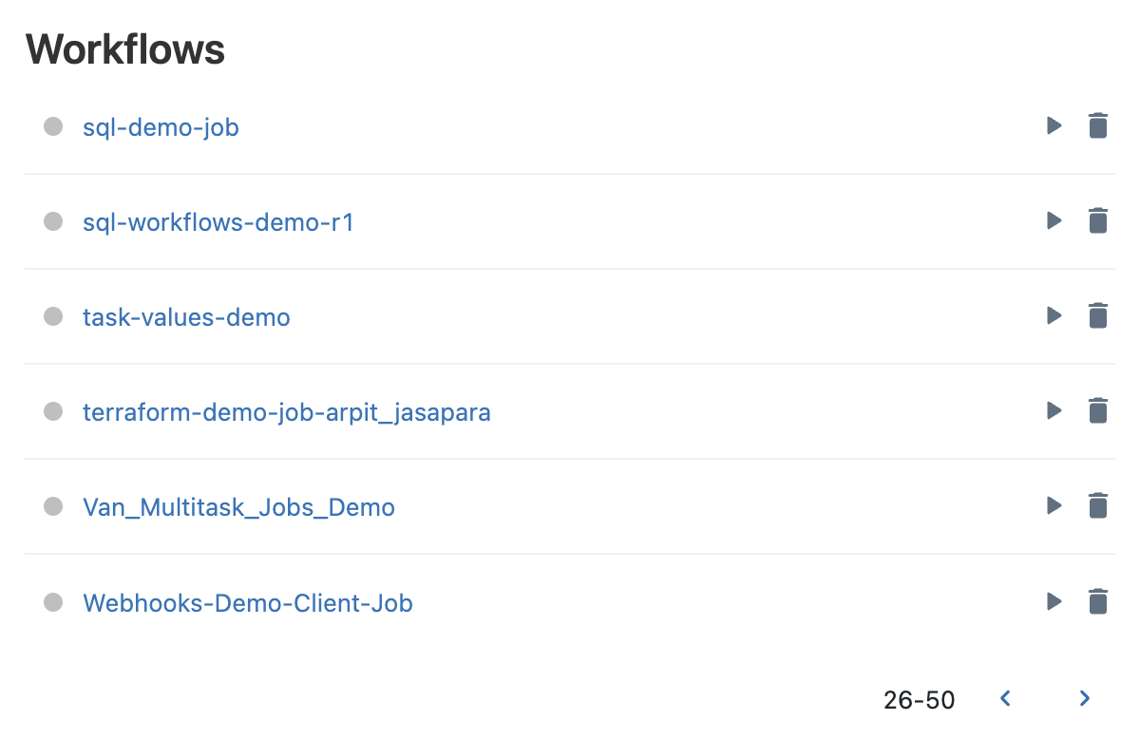Delete the terraform-demo-job-arpit_jasapara workflow
Viewport: 1140px width, 739px height.
pyautogui.click(x=1097, y=410)
